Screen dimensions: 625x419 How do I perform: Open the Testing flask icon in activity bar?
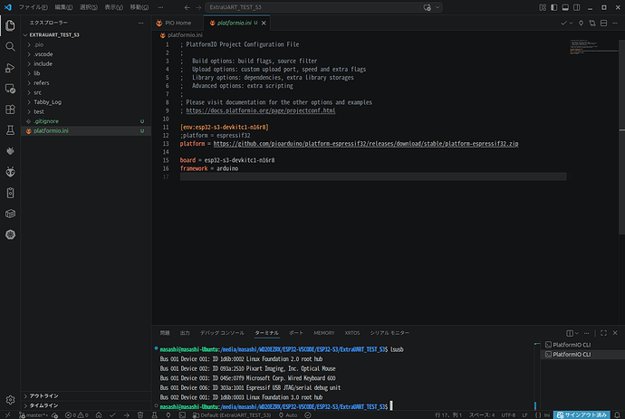coord(10,130)
